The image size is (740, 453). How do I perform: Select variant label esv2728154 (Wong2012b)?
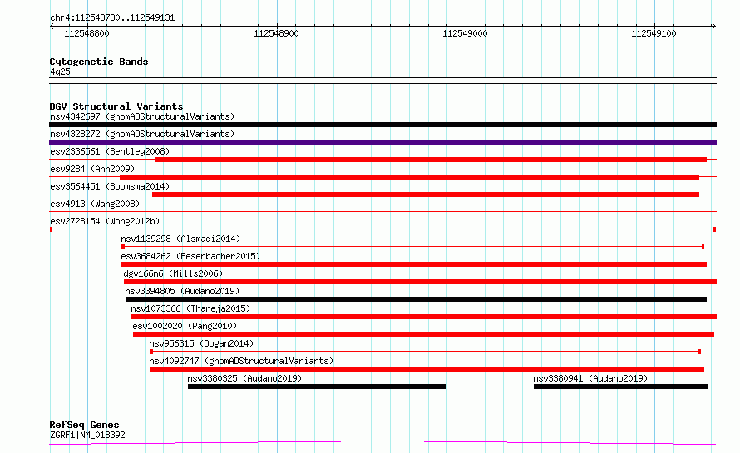[105, 221]
